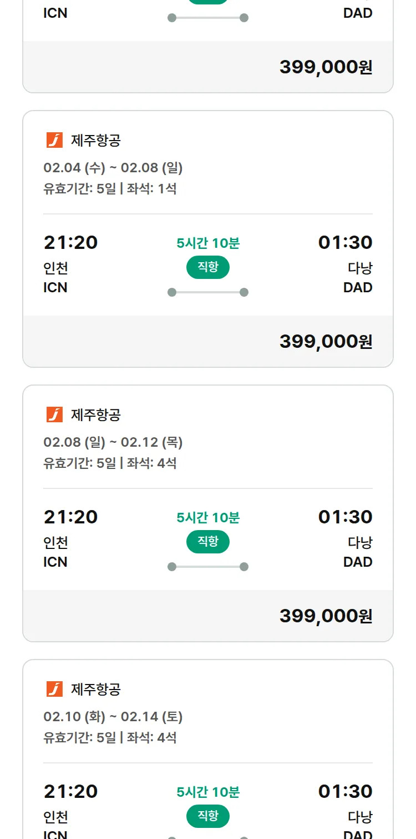
Task: Open date range 02.10 (화) ~ 02.14 (토)
Action: point(113,717)
